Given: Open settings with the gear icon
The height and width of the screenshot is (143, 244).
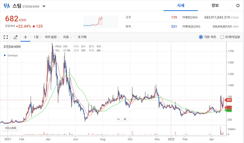Looking at the screenshot, I should coord(238,6).
